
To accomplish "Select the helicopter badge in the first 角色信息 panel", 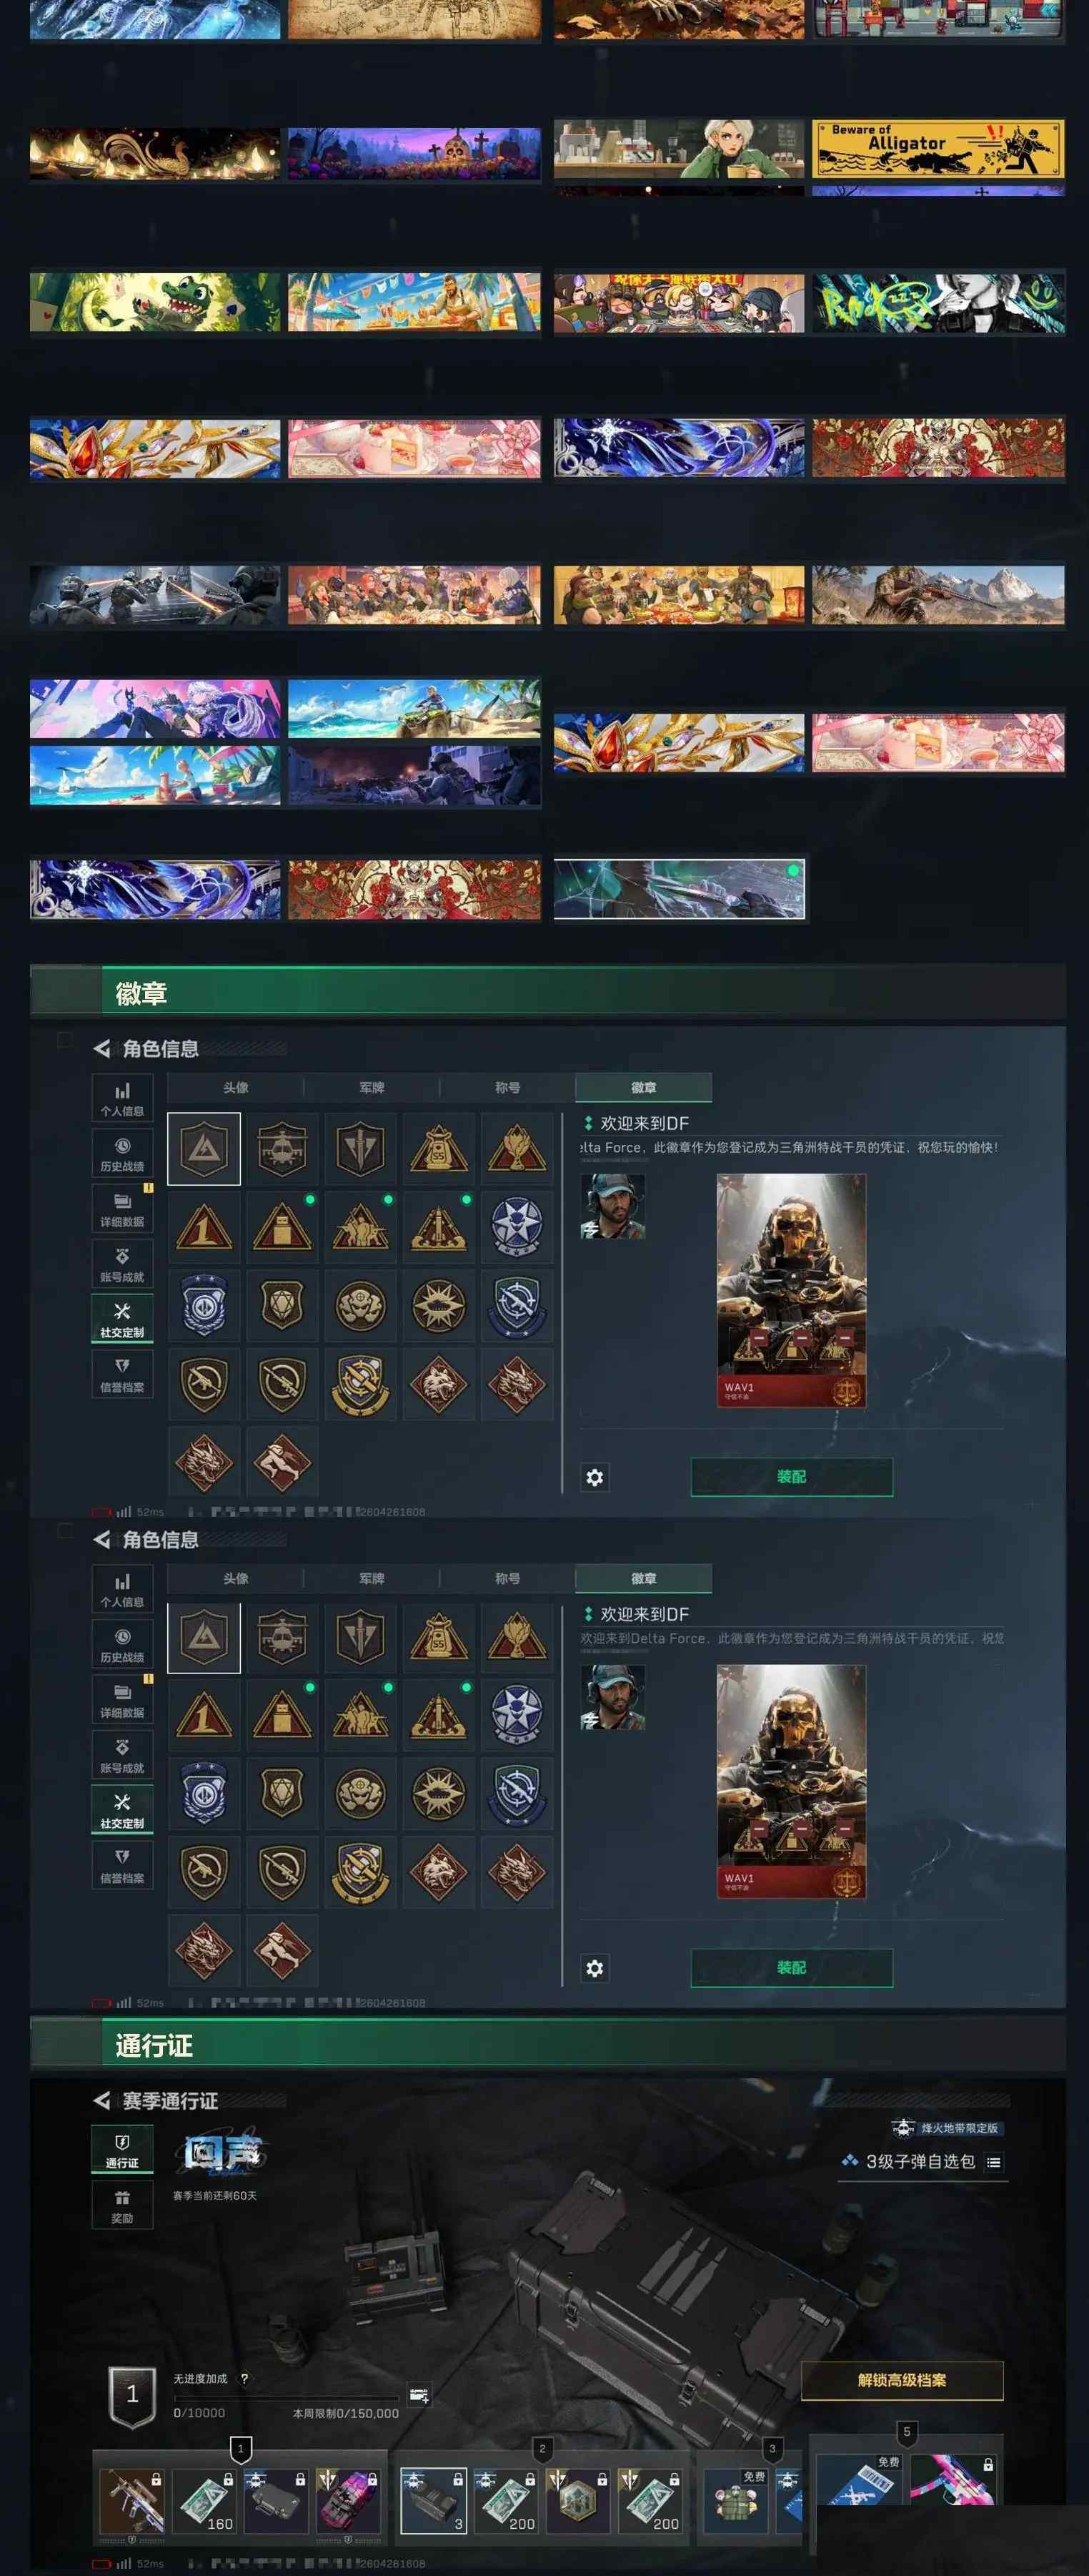I will pos(282,1148).
